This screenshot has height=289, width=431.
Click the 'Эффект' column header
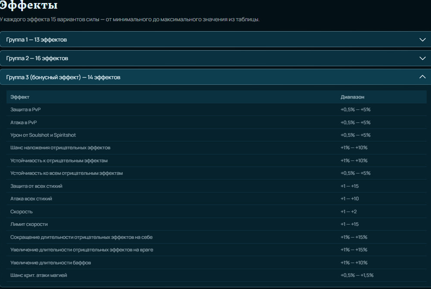click(x=20, y=97)
